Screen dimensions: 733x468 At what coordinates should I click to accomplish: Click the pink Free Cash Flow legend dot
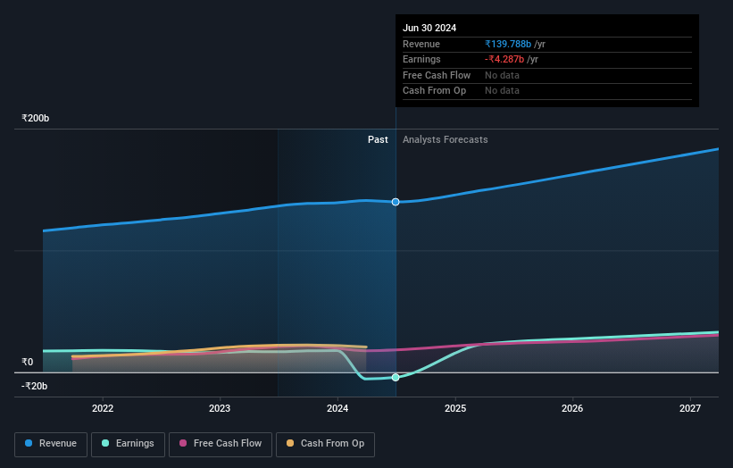tap(183, 443)
